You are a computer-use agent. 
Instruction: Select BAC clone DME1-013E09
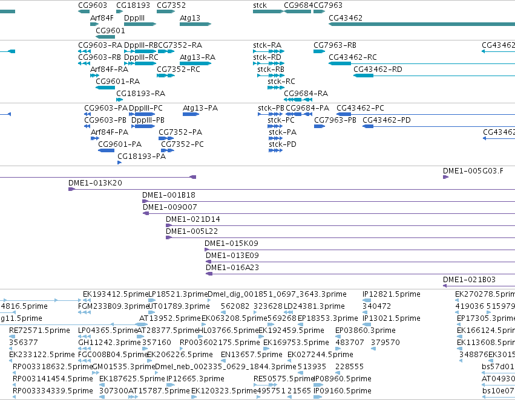pyautogui.click(x=360, y=262)
